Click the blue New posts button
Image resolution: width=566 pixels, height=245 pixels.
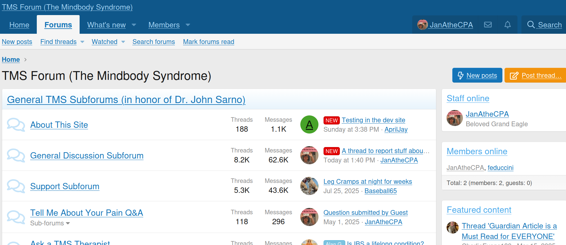[x=477, y=75]
